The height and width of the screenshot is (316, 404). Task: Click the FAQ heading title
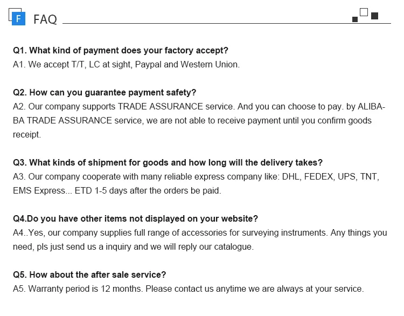coord(45,19)
